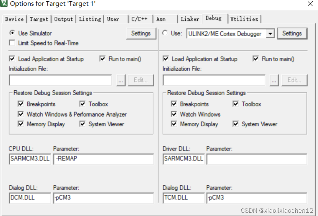Browse for hardware debugger initialization file (...)

(274, 80)
